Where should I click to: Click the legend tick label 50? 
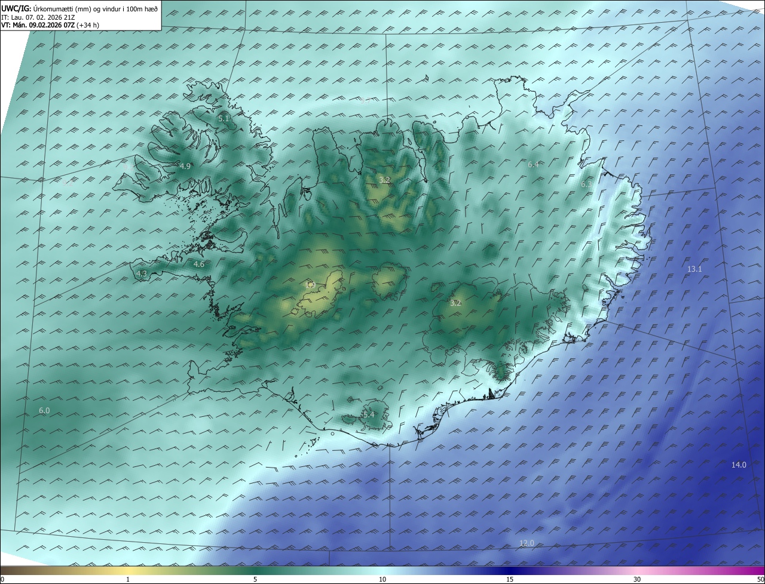760,579
